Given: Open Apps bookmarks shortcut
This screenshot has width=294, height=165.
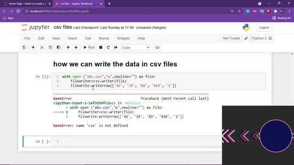Looking at the screenshot, I should tap(8, 18).
